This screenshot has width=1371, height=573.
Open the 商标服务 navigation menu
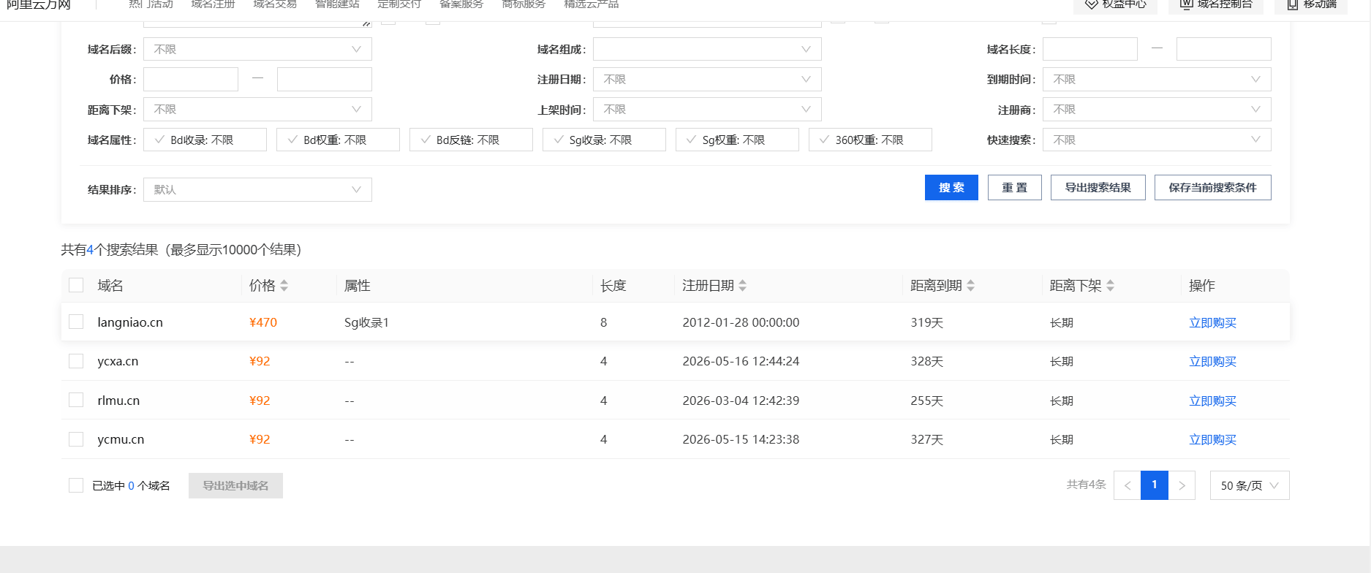click(x=524, y=4)
